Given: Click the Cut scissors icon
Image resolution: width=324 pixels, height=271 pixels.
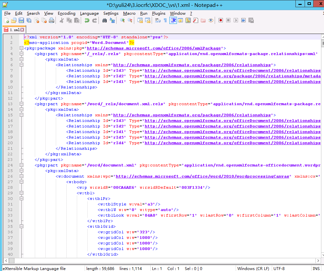Looking at the screenshot, I should tap(62, 20).
